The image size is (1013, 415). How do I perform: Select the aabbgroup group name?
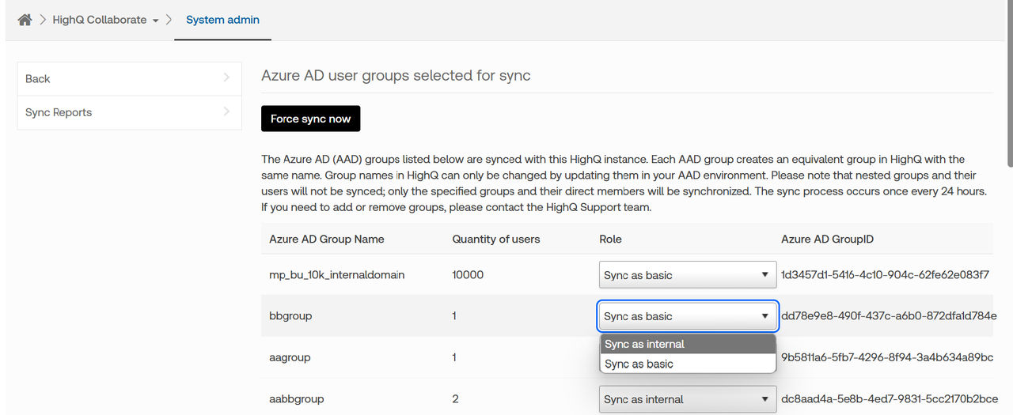pos(297,399)
